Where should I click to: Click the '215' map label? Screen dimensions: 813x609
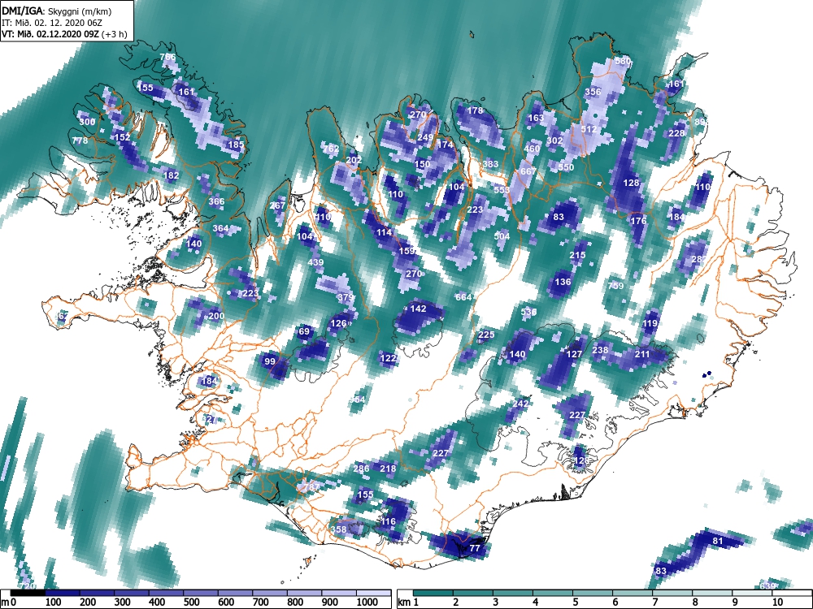(577, 255)
